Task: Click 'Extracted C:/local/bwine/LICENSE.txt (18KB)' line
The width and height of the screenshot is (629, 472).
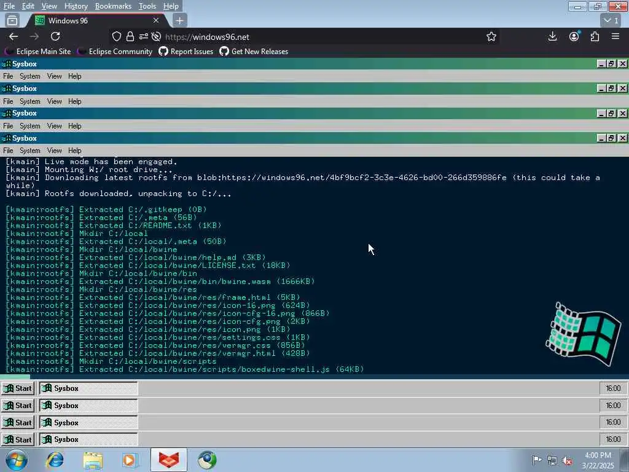Action: point(148,265)
